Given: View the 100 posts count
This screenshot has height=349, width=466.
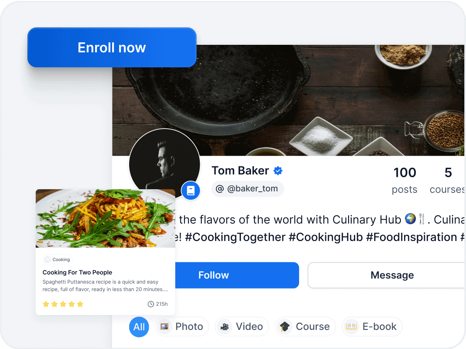Looking at the screenshot, I should coord(405,180).
